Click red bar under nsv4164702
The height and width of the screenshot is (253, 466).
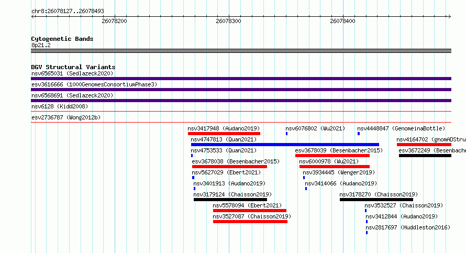pos(424,145)
